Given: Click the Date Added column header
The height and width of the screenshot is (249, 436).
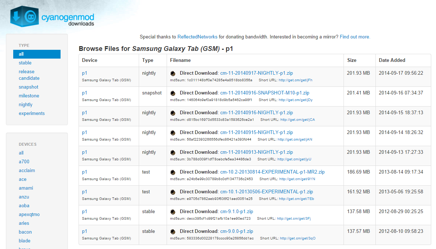Looking at the screenshot, I should click(392, 60).
